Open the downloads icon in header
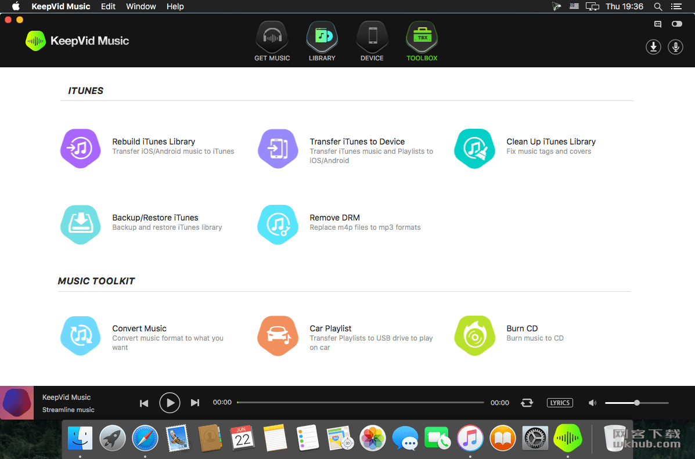The image size is (695, 459). [653, 46]
